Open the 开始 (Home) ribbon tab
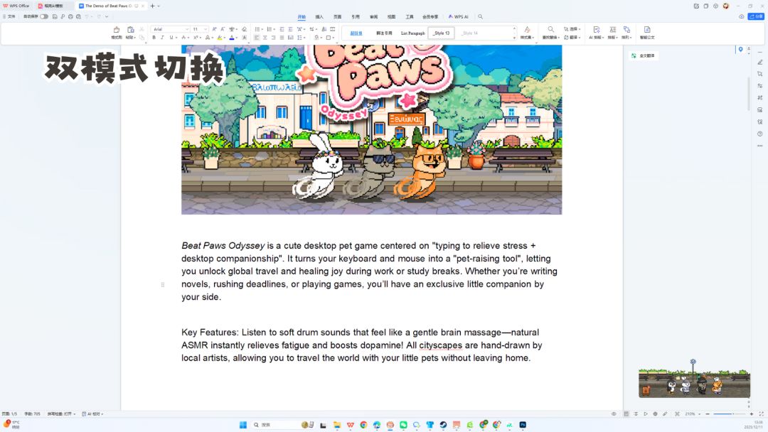 [302, 16]
